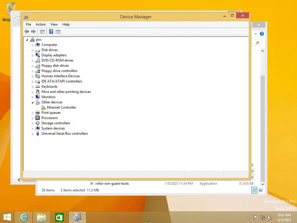The height and width of the screenshot is (223, 297).
Task: Expand the Processors node arrow
Action: click(x=32, y=118)
